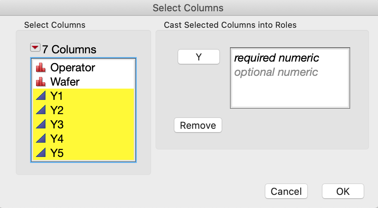Select the Wafer column name
Viewport: 378px width, 208px height.
[x=65, y=82]
